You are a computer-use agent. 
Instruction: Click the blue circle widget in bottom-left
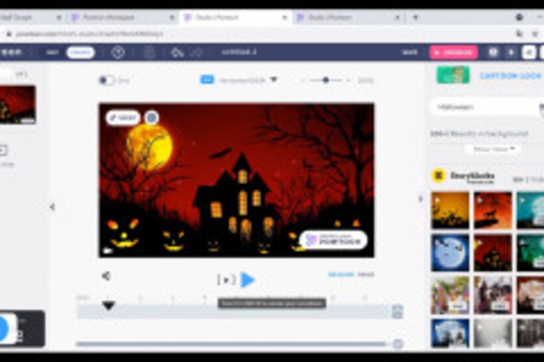pyautogui.click(x=3, y=329)
